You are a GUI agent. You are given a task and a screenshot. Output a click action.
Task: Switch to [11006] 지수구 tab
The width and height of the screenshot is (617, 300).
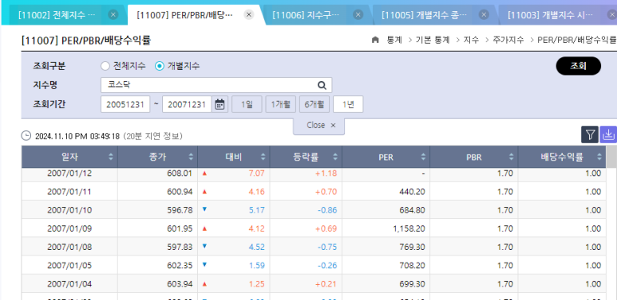coord(306,15)
